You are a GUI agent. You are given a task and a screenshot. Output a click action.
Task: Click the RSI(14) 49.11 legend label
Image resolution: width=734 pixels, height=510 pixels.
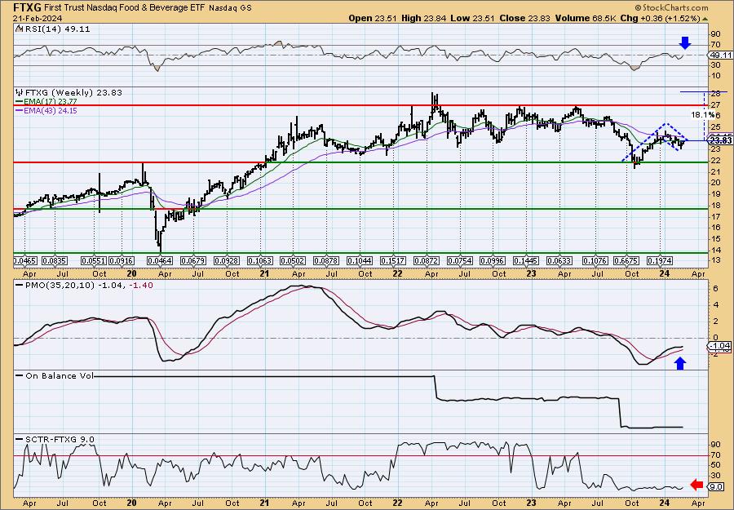(x=56, y=29)
